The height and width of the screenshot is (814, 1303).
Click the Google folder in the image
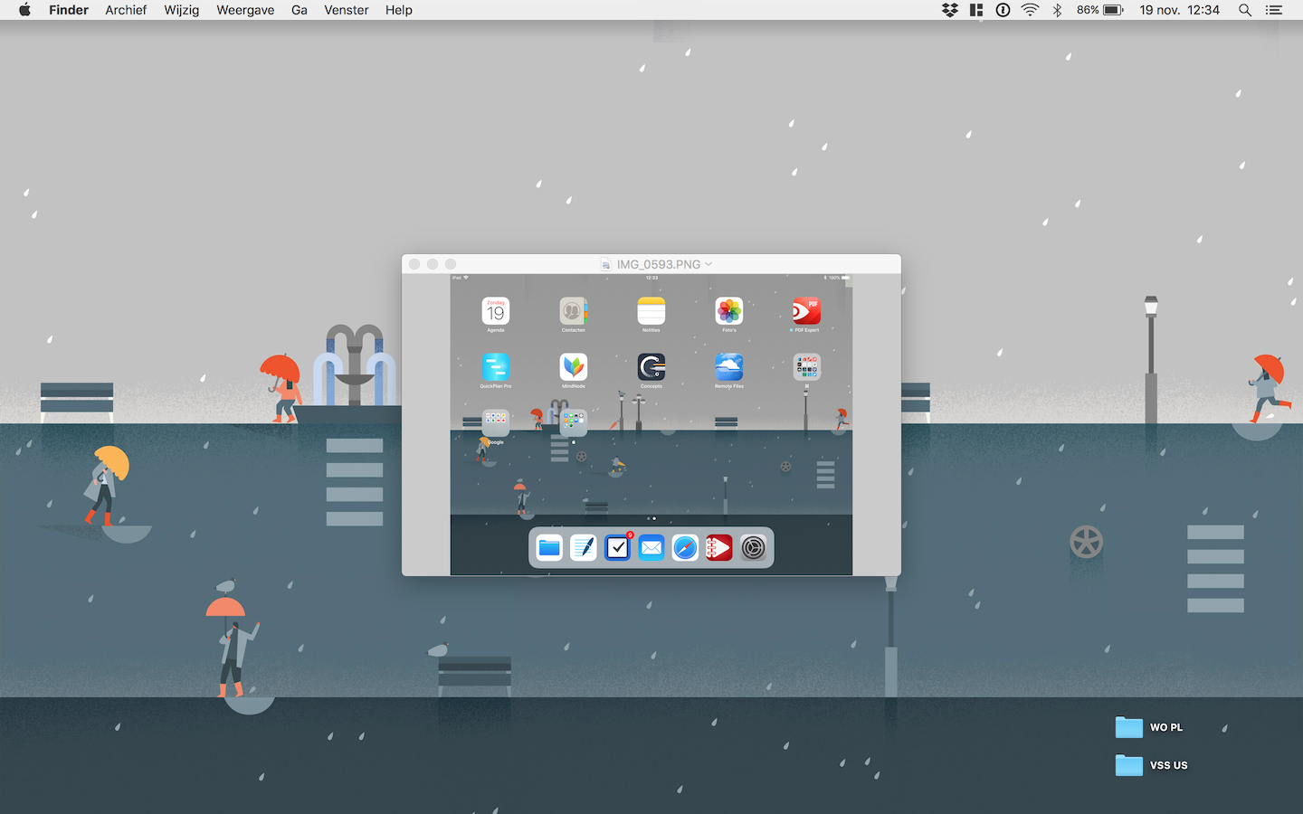point(496,423)
